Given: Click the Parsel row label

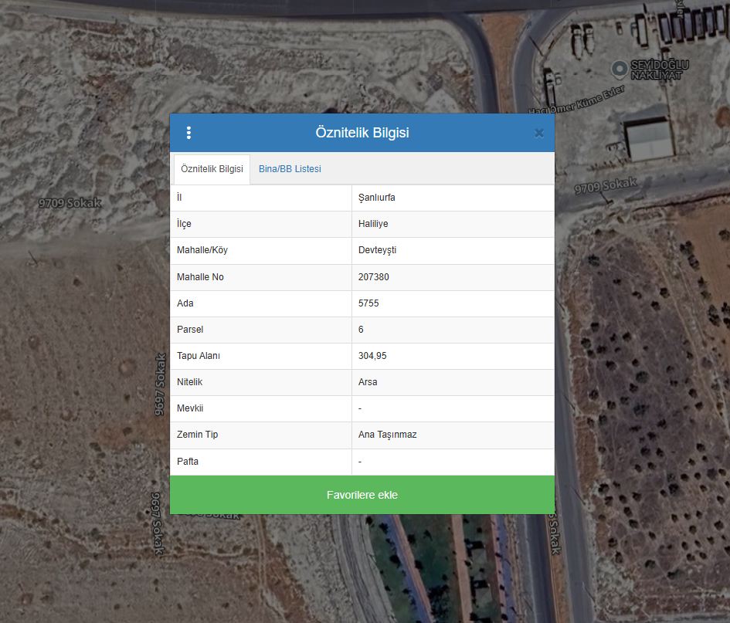Looking at the screenshot, I should click(x=190, y=330).
